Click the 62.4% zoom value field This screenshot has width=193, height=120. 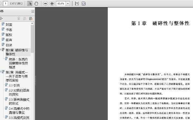click(x=61, y=4)
